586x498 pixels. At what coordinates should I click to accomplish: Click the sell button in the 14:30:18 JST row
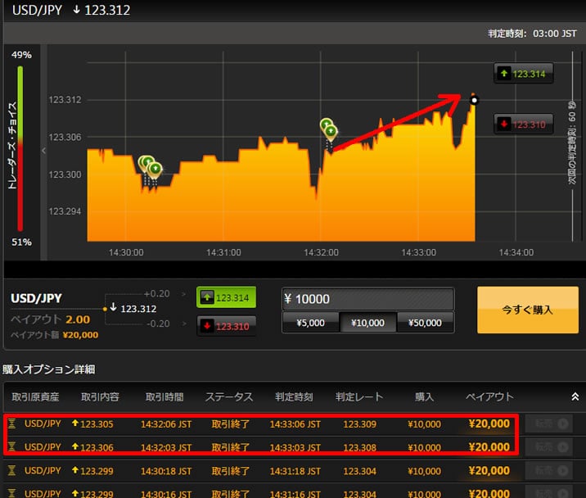(548, 470)
